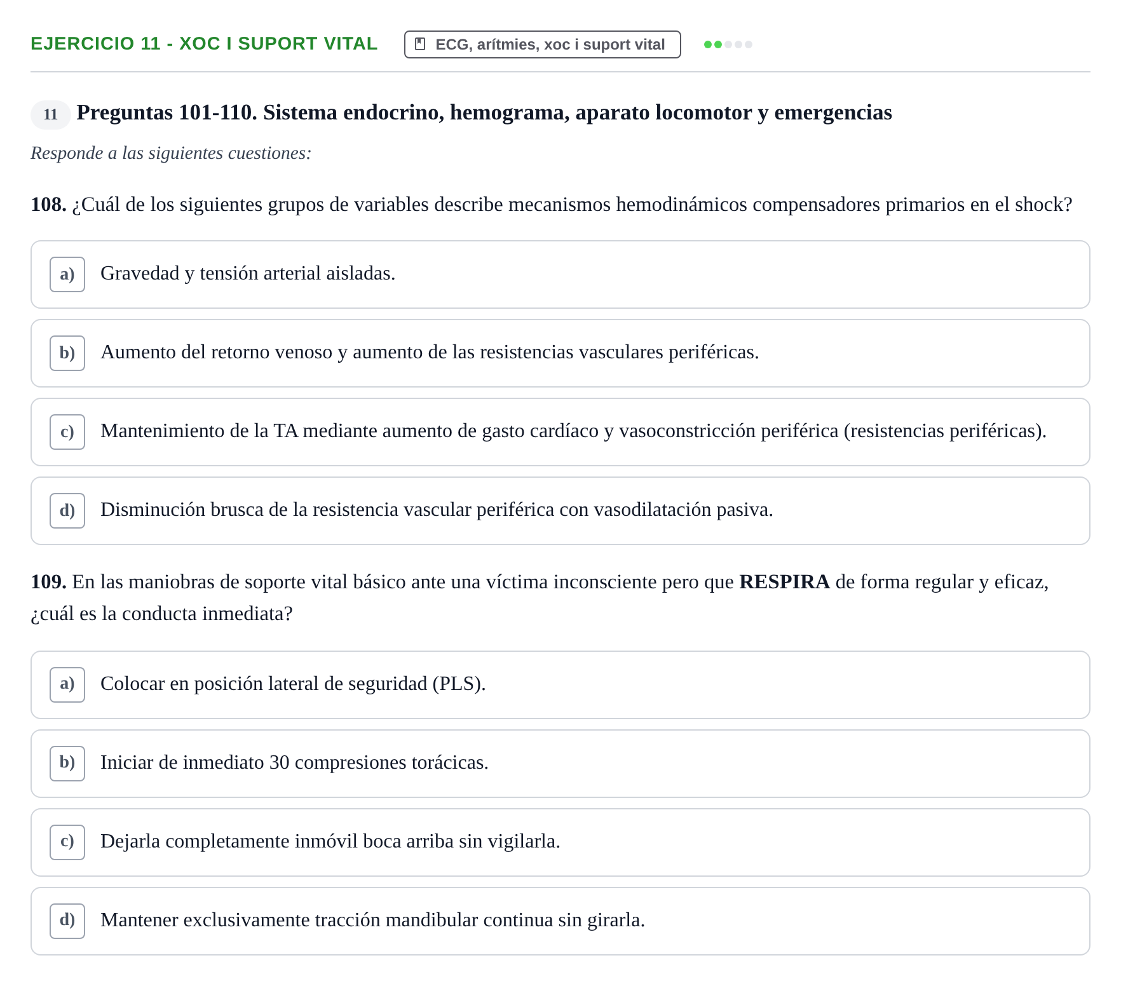Click the 'Iniciar de inmediato 30 compresiones torácicas.' text

pos(294,762)
